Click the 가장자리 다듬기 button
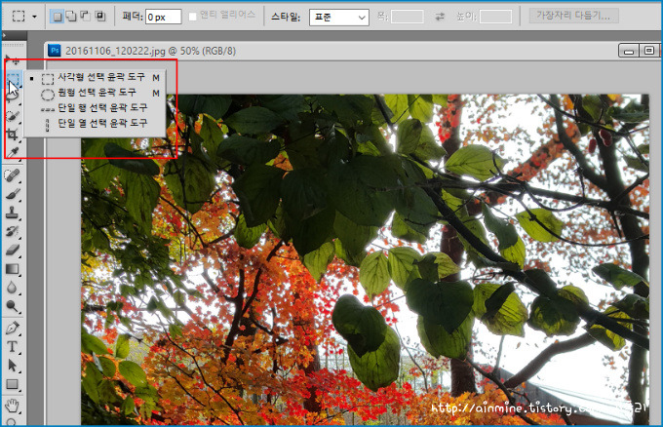Screen dimensions: 663x427 point(573,16)
